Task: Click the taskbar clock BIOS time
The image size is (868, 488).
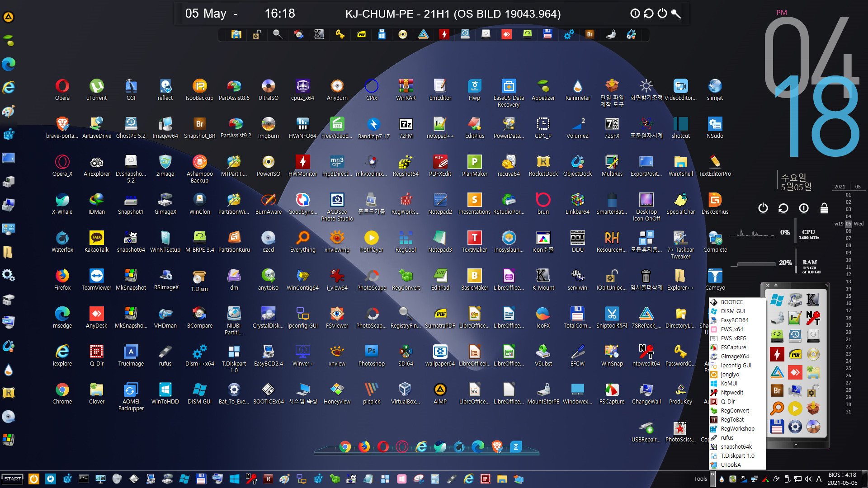Action: pyautogui.click(x=842, y=475)
